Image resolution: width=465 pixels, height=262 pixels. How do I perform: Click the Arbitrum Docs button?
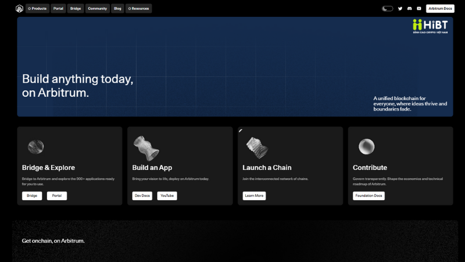coord(440,9)
